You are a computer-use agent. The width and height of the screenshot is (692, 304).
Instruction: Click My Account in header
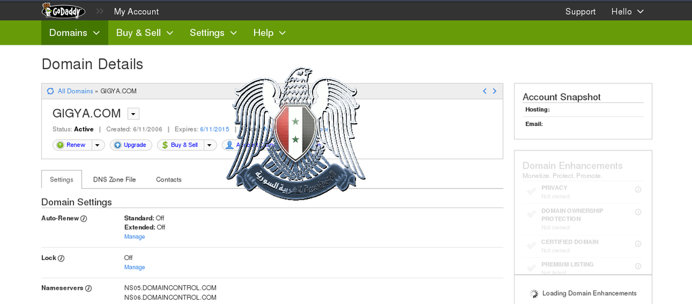pyautogui.click(x=136, y=12)
